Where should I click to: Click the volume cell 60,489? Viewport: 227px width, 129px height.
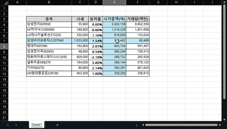(138, 41)
